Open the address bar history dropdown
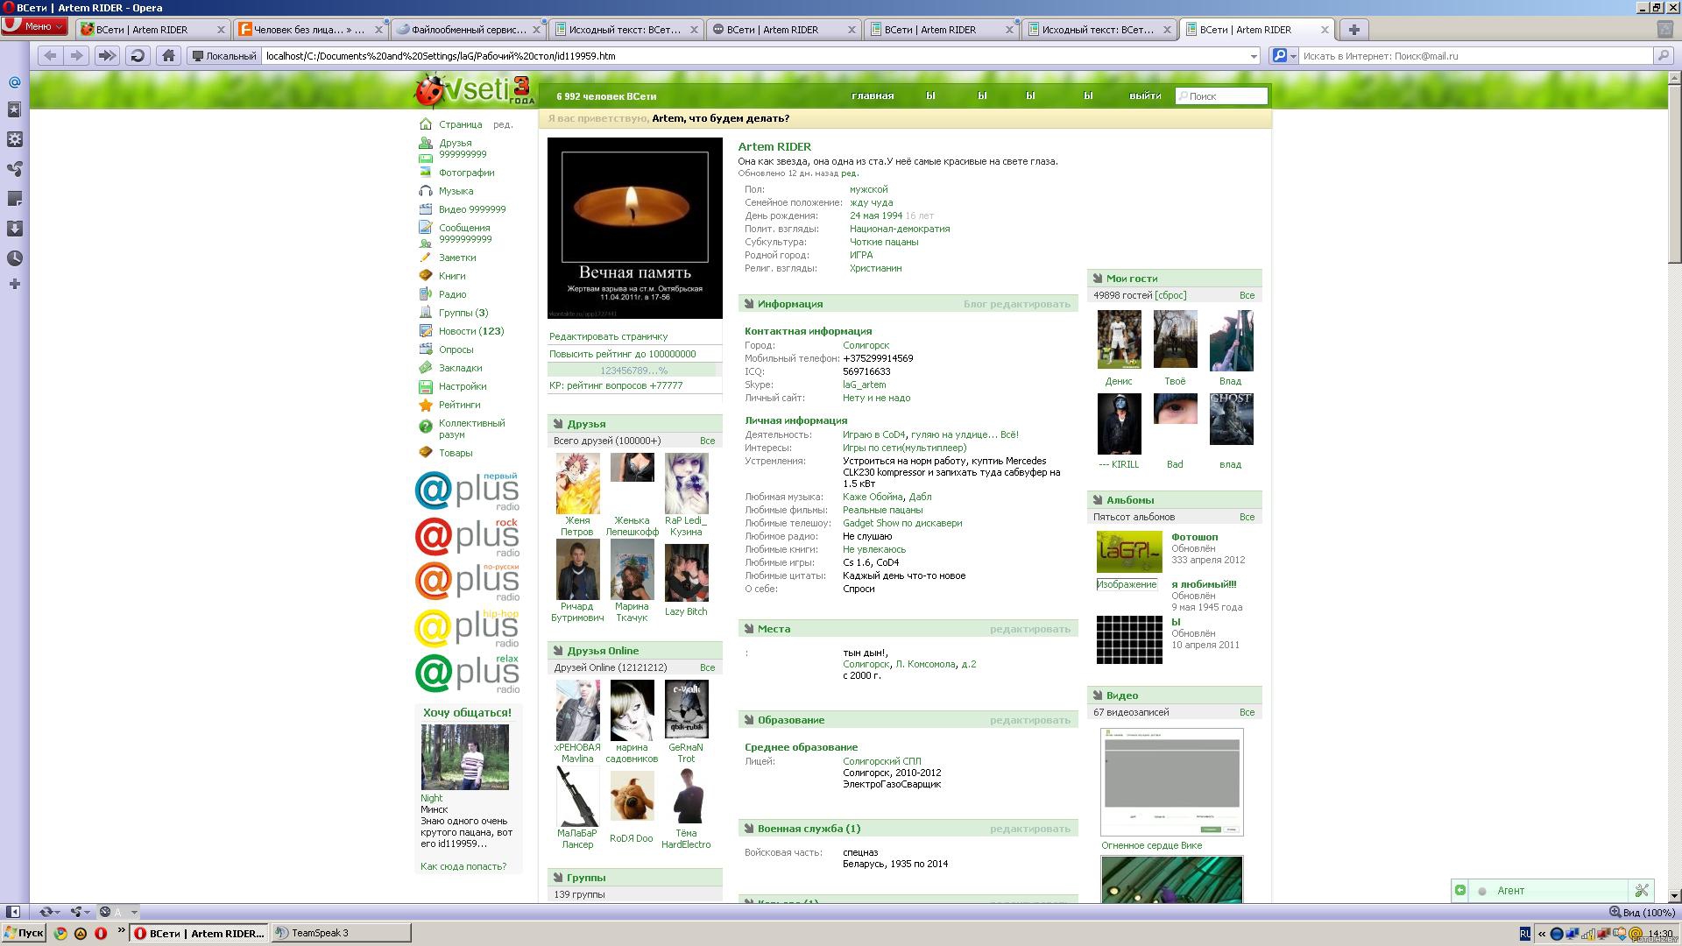 pyautogui.click(x=1254, y=56)
